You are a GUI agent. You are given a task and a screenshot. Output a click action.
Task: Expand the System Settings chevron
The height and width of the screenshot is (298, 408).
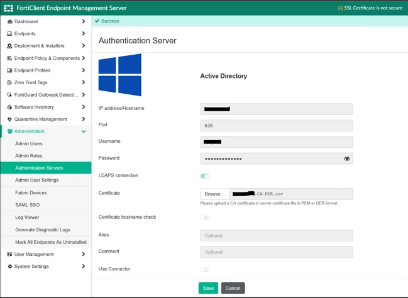pyautogui.click(x=84, y=266)
